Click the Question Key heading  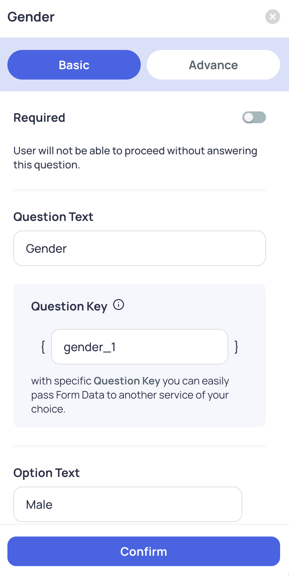pos(69,306)
